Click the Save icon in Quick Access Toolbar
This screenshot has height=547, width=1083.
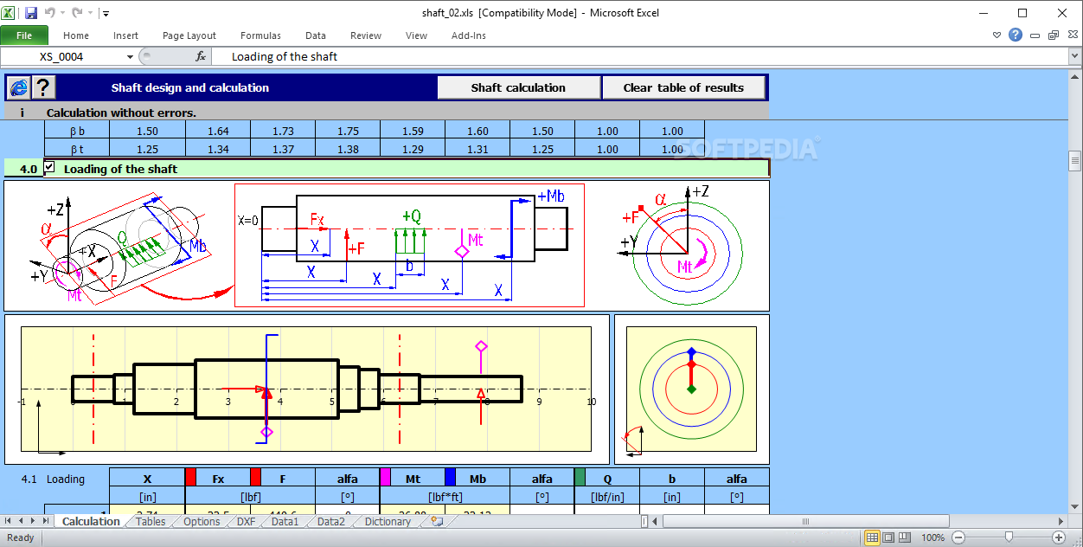pos(31,13)
